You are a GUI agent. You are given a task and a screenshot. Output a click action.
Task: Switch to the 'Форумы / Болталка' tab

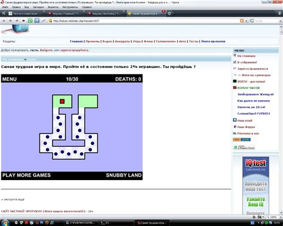tap(106, 14)
